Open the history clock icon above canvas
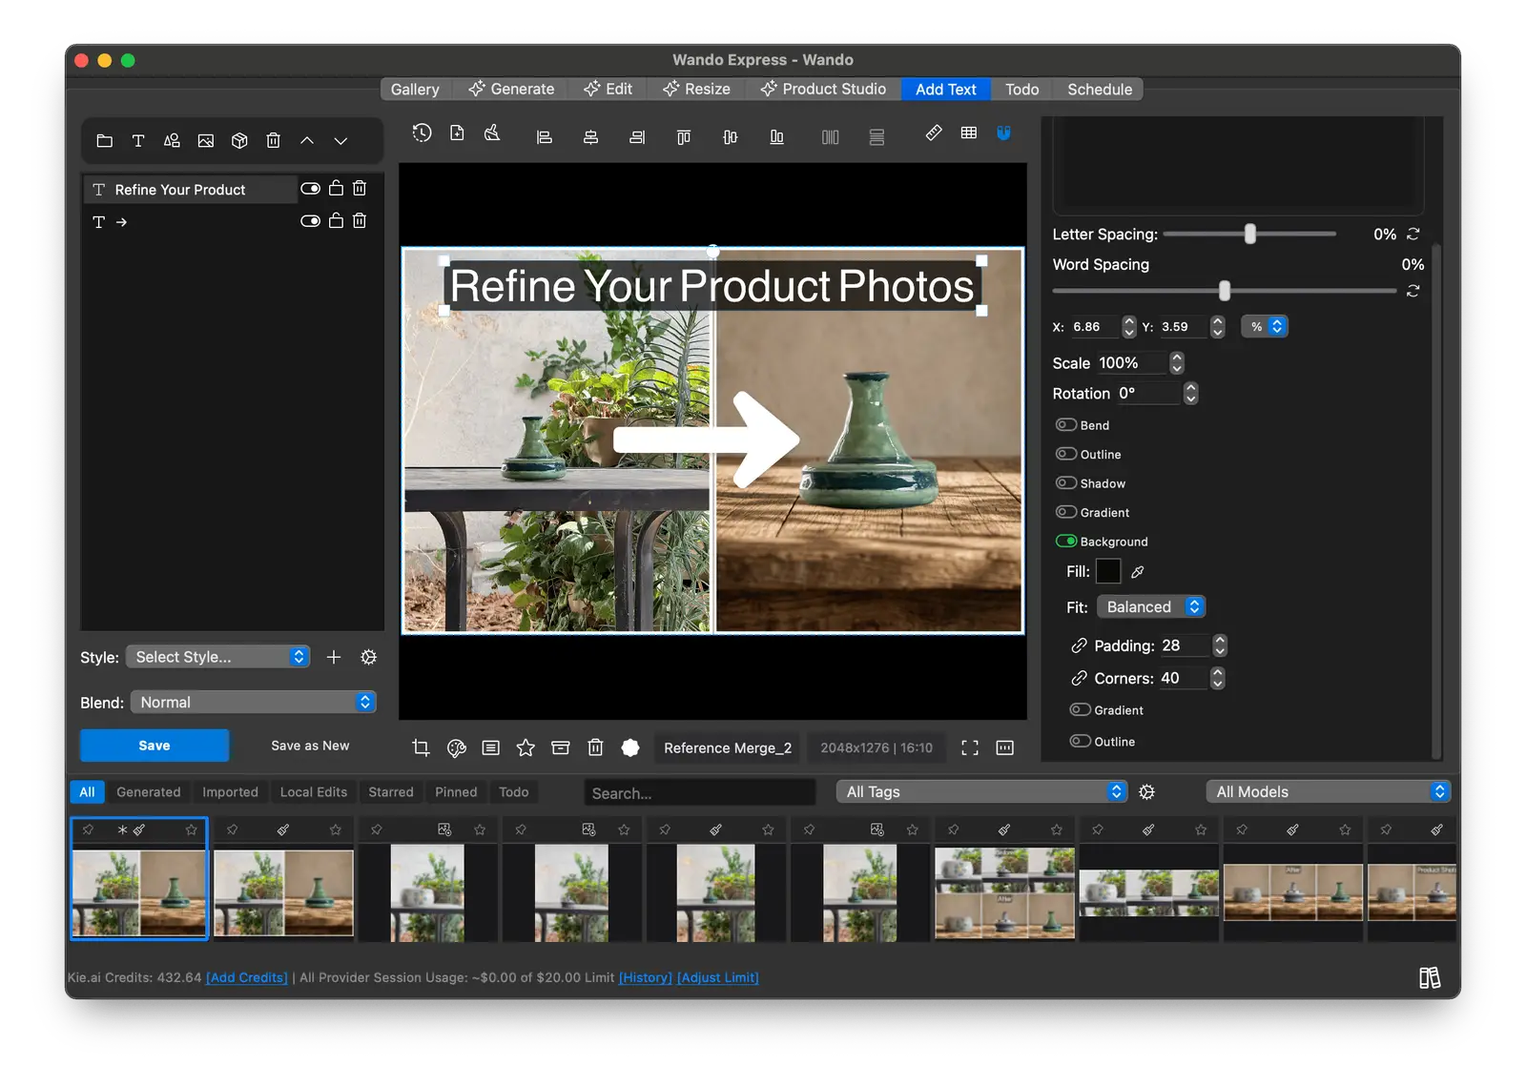 pyautogui.click(x=423, y=133)
